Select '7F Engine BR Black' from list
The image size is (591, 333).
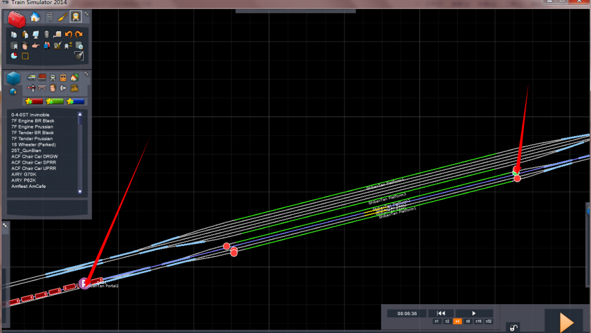click(x=32, y=121)
